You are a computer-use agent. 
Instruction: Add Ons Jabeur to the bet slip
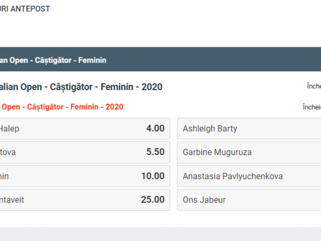(x=204, y=200)
